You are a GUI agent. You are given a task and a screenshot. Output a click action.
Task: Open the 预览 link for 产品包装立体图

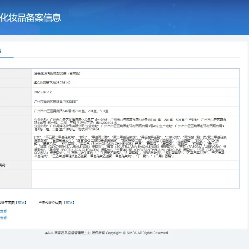coord(69,203)
